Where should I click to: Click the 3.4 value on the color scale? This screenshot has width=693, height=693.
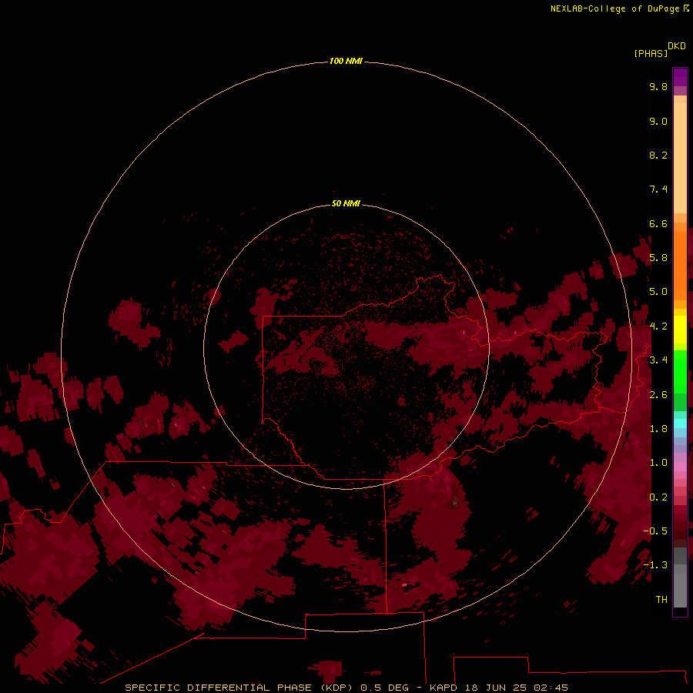(x=658, y=360)
